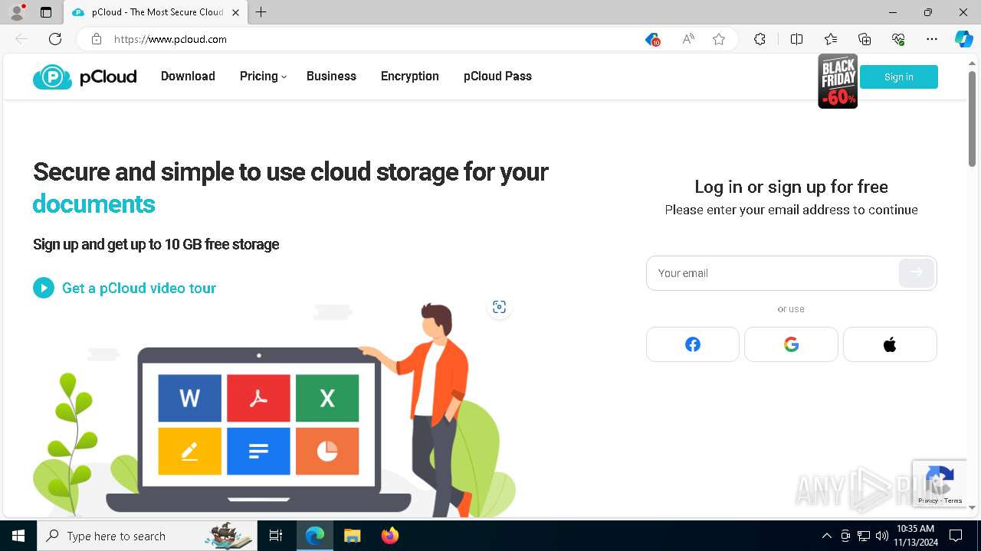Viewport: 981px width, 551px height.
Task: Sign in with Apple icon button
Action: coord(890,344)
